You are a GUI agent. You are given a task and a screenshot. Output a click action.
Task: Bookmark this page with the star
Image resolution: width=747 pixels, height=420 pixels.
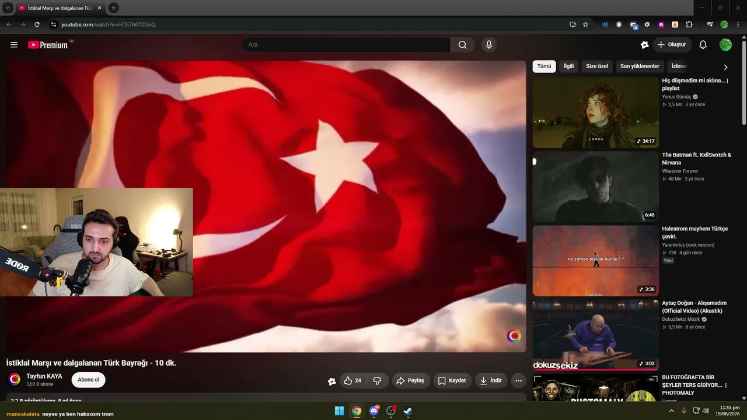pyautogui.click(x=585, y=24)
